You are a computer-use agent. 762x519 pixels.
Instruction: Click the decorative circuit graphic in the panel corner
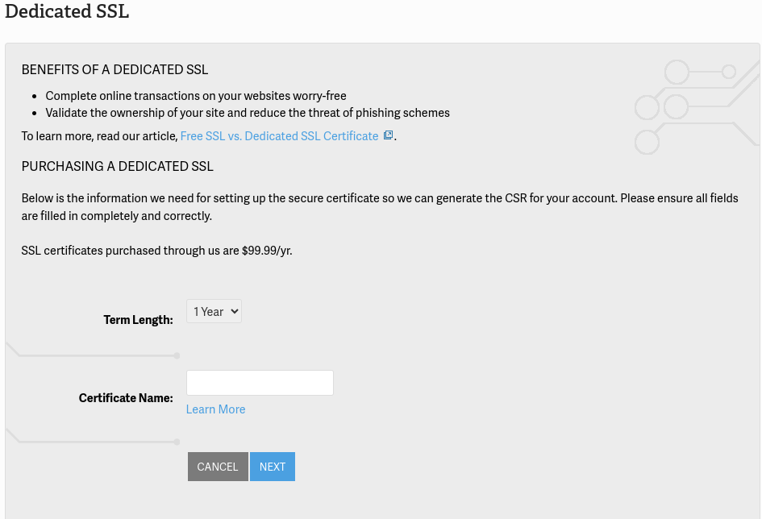pos(692,105)
